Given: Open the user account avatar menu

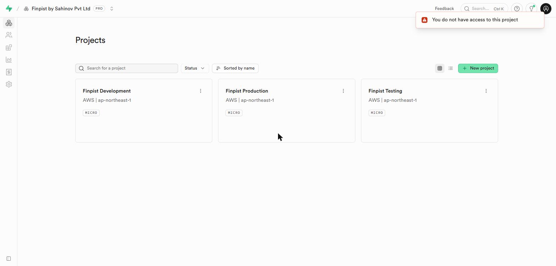Looking at the screenshot, I should pyautogui.click(x=546, y=9).
